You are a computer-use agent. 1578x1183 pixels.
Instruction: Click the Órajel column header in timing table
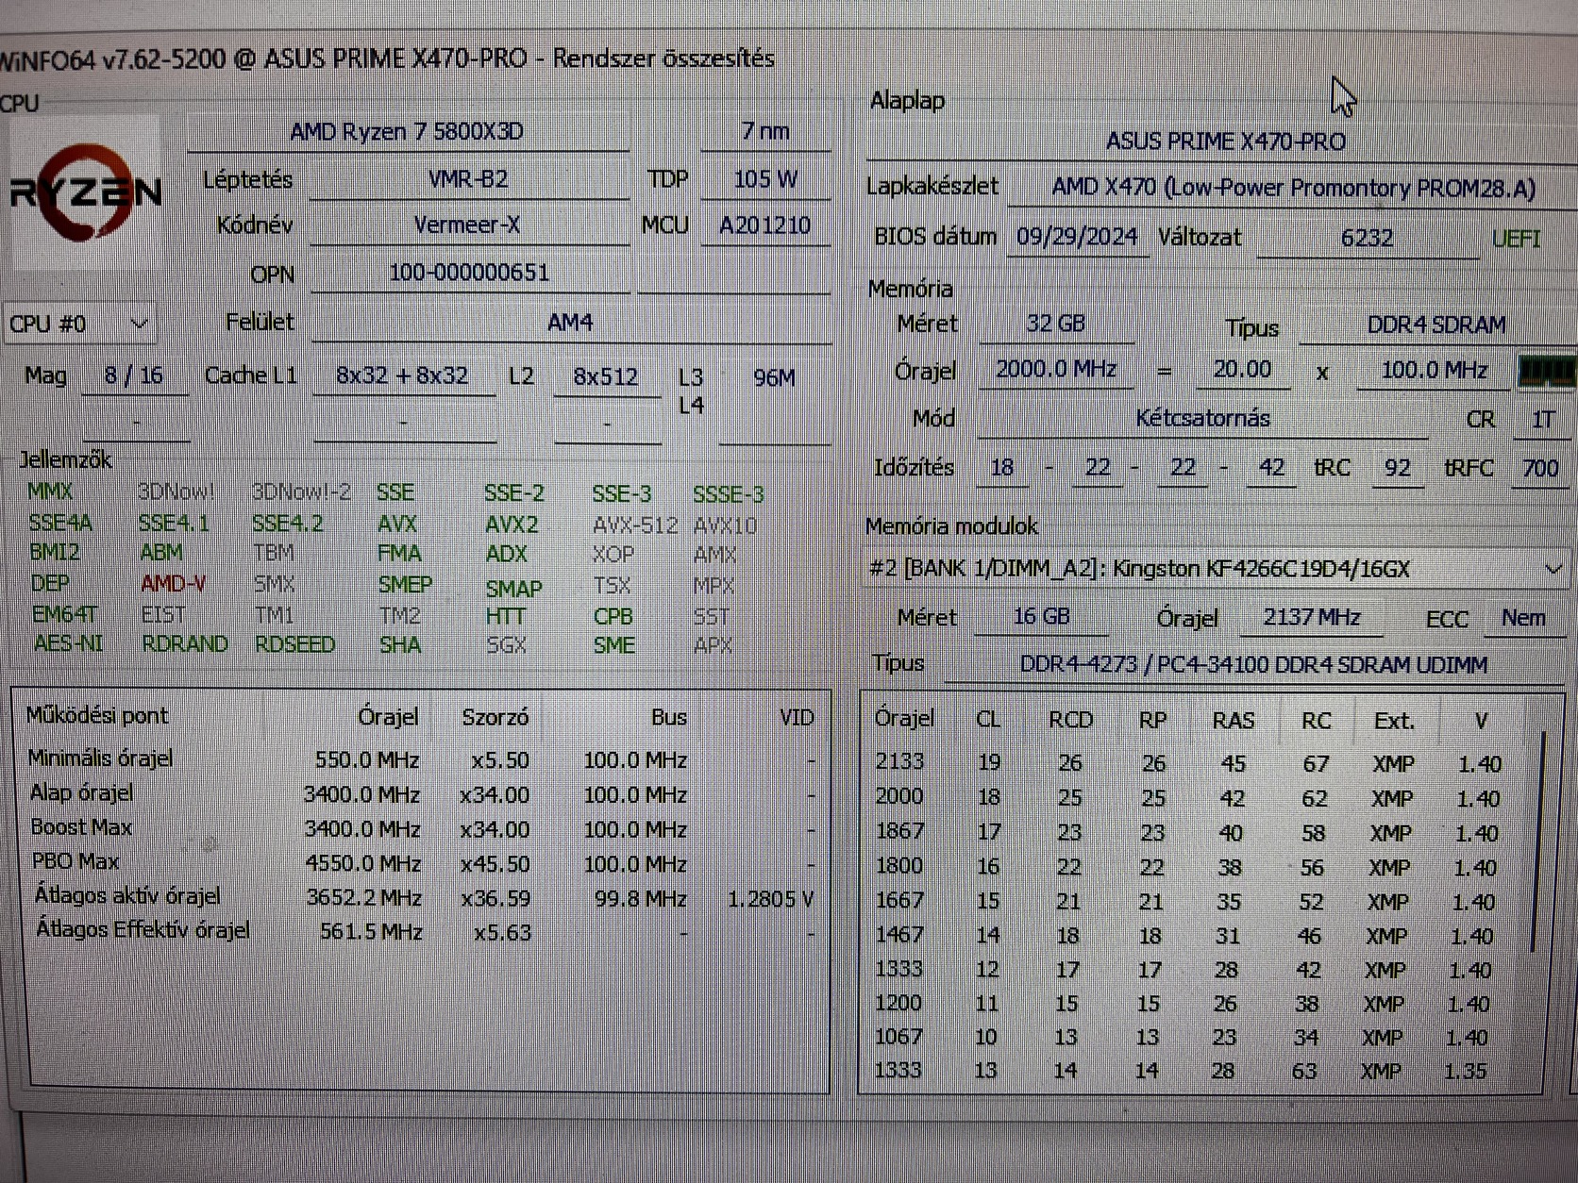904,719
